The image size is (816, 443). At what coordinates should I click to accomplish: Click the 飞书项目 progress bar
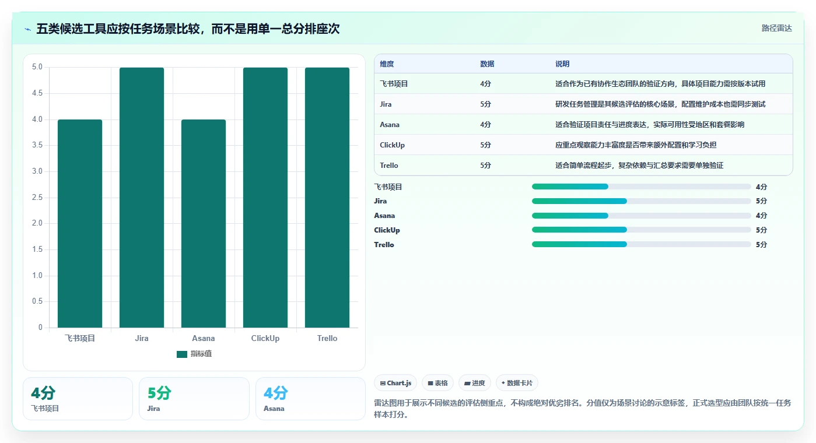[x=642, y=187]
